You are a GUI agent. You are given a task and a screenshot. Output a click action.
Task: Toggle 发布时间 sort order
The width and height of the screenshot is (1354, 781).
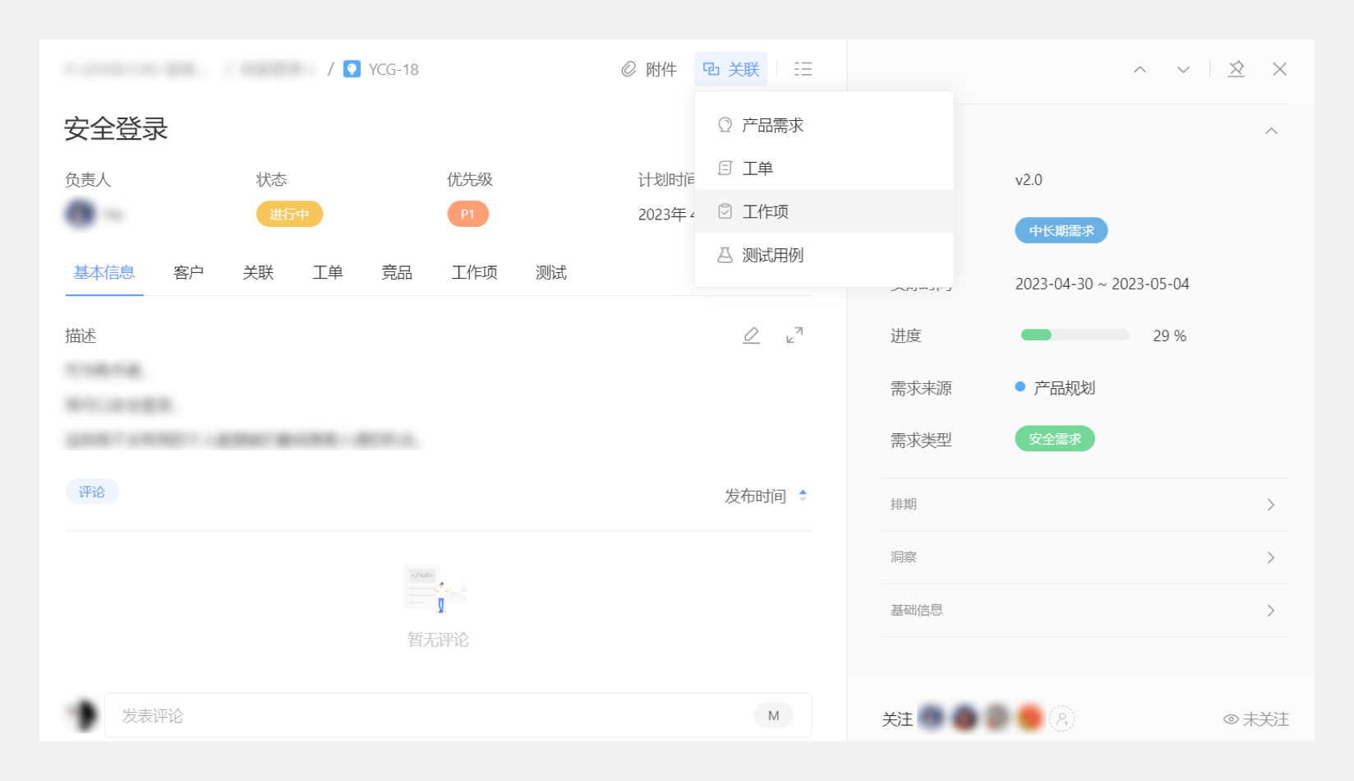[x=803, y=496]
